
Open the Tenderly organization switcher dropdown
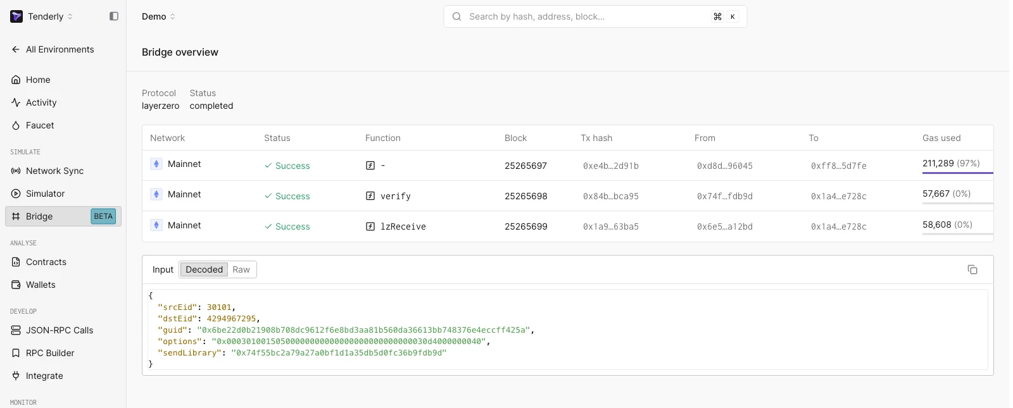(x=42, y=16)
